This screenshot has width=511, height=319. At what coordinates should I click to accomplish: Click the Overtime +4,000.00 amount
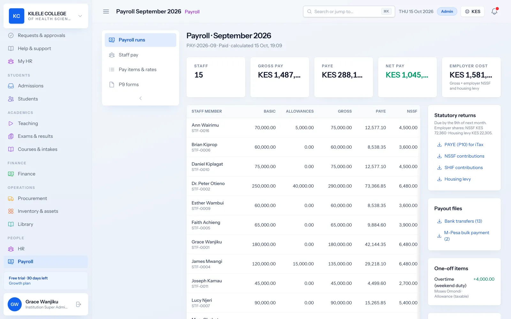pos(484,279)
